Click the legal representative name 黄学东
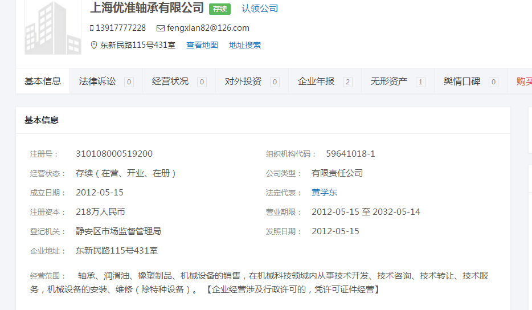This screenshot has height=310, width=532. 324,193
